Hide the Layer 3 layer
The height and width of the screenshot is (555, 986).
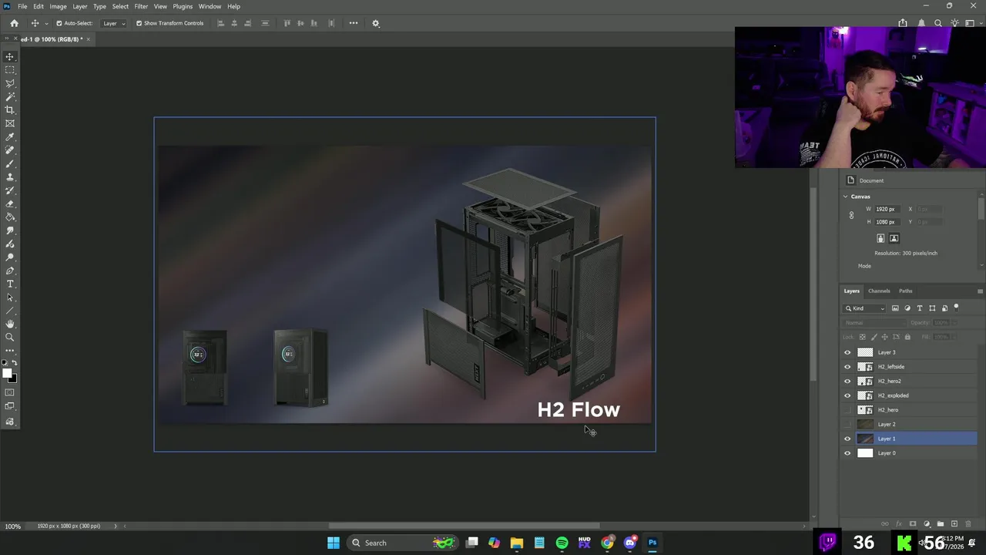coord(848,352)
